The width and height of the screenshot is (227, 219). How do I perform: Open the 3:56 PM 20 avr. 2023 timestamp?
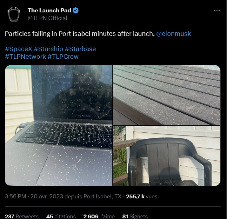[34, 196]
